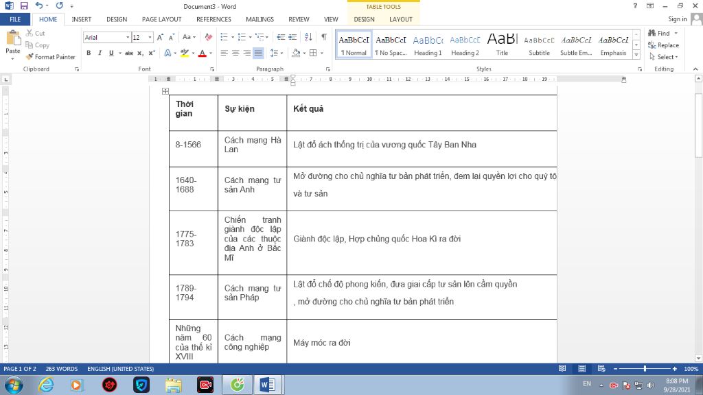This screenshot has height=395, width=703.
Task: Open the Select dropdown
Action: click(x=664, y=57)
